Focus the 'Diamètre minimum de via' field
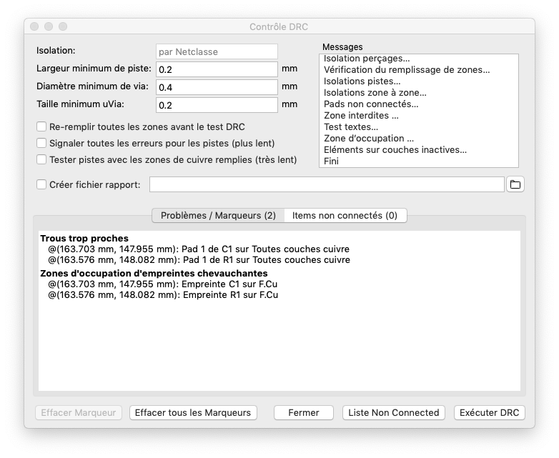This screenshot has width=559, height=458. coord(217,87)
